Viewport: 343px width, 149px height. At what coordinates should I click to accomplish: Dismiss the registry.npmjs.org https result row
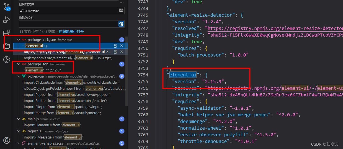pos(122,52)
